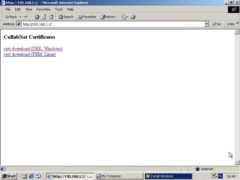Click cert download (PEM, Linux) link
Viewport: 240px width, 180px height.
coord(30,54)
